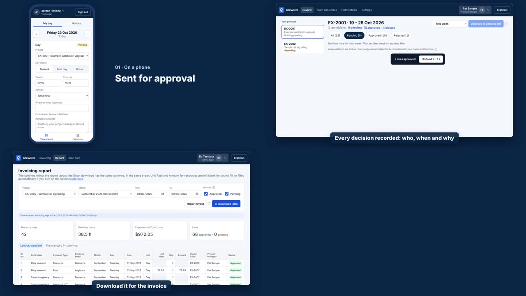Untick the Approved checkbox under Include
The width and height of the screenshot is (526, 296).
coord(206,194)
